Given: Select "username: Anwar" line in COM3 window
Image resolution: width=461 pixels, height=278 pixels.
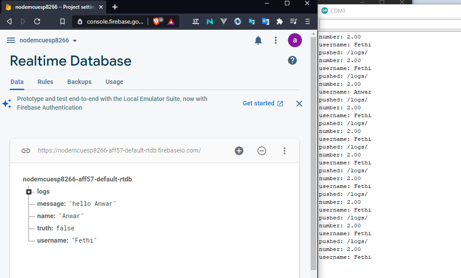Looking at the screenshot, I should [x=345, y=92].
